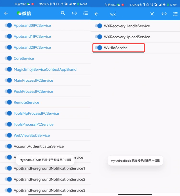Screen dimensions: 180x196
Task: Toggle the AppBrandForegroundNotificationService1 switch
Action: [8, 168]
